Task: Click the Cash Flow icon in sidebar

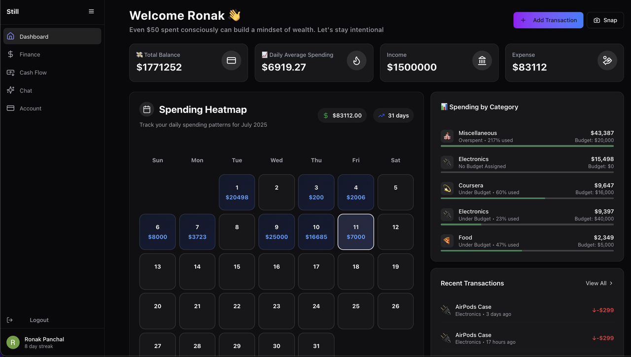Action: (x=10, y=72)
